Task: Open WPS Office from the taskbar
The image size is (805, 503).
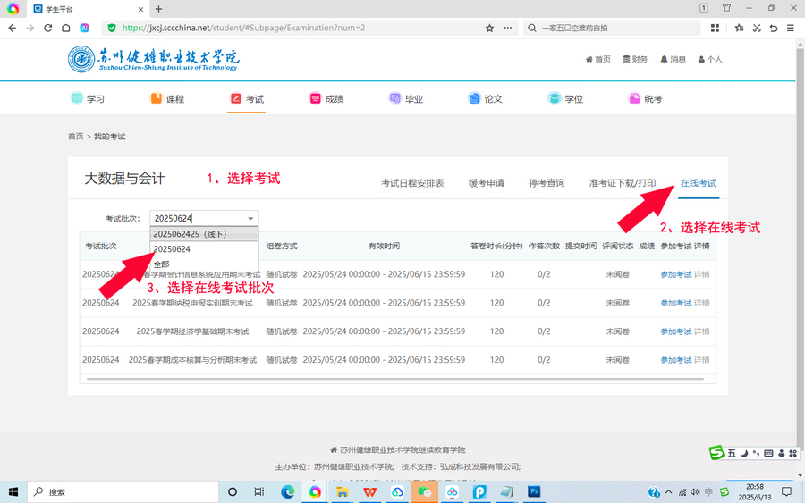Action: click(x=369, y=492)
